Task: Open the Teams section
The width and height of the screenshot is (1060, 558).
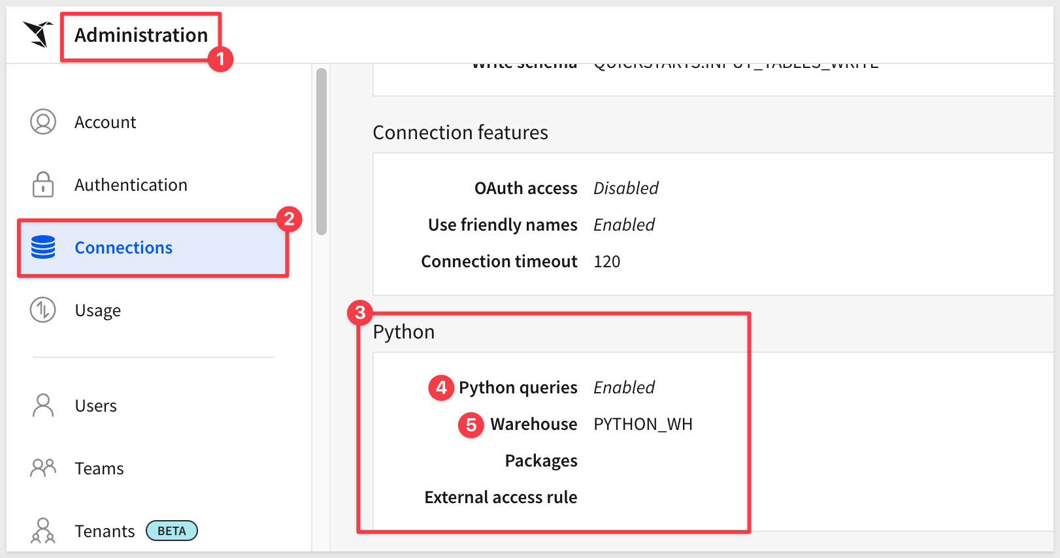Action: click(x=99, y=468)
